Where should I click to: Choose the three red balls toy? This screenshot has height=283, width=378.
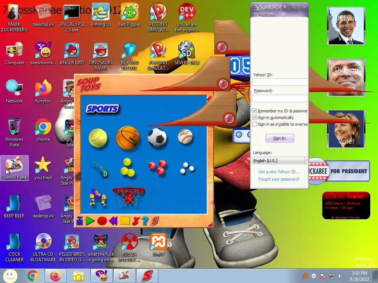(x=157, y=167)
